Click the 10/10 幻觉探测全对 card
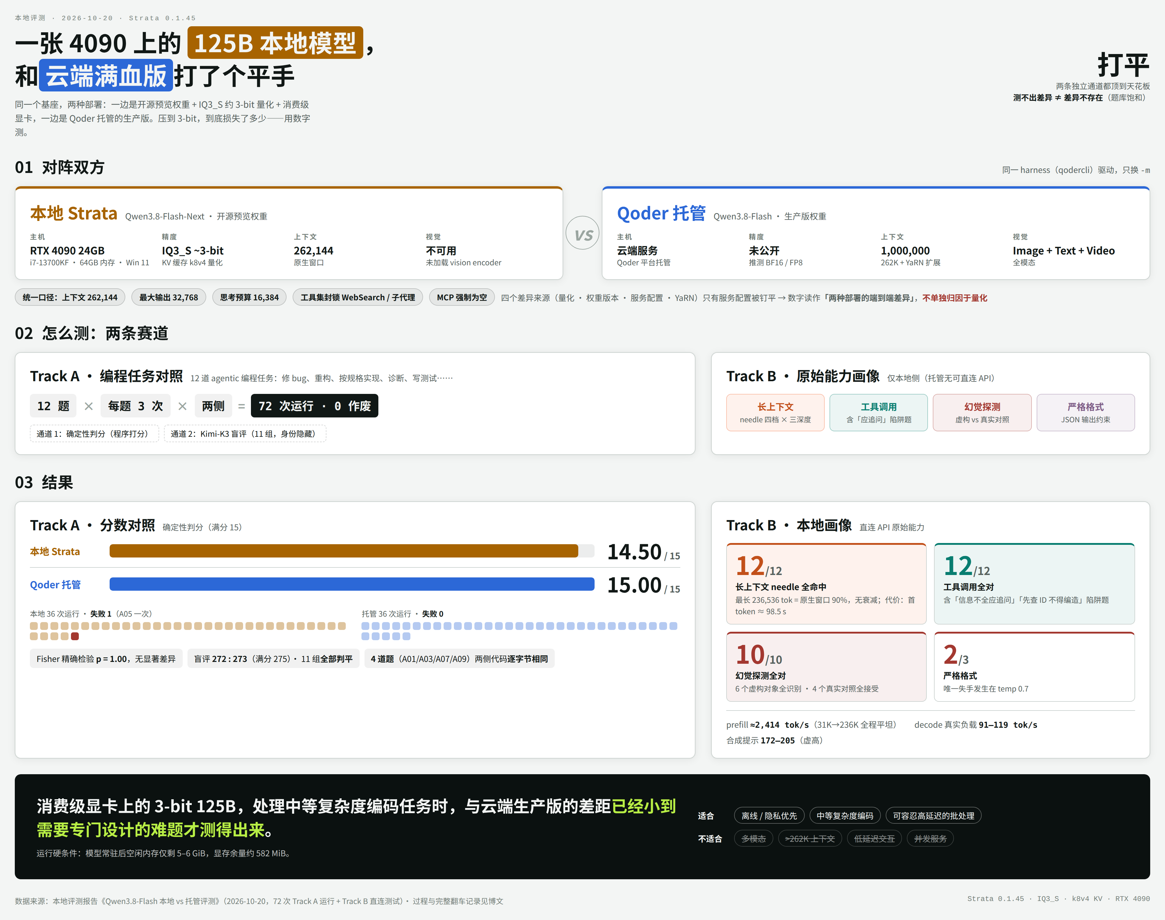The image size is (1165, 920). (x=826, y=667)
